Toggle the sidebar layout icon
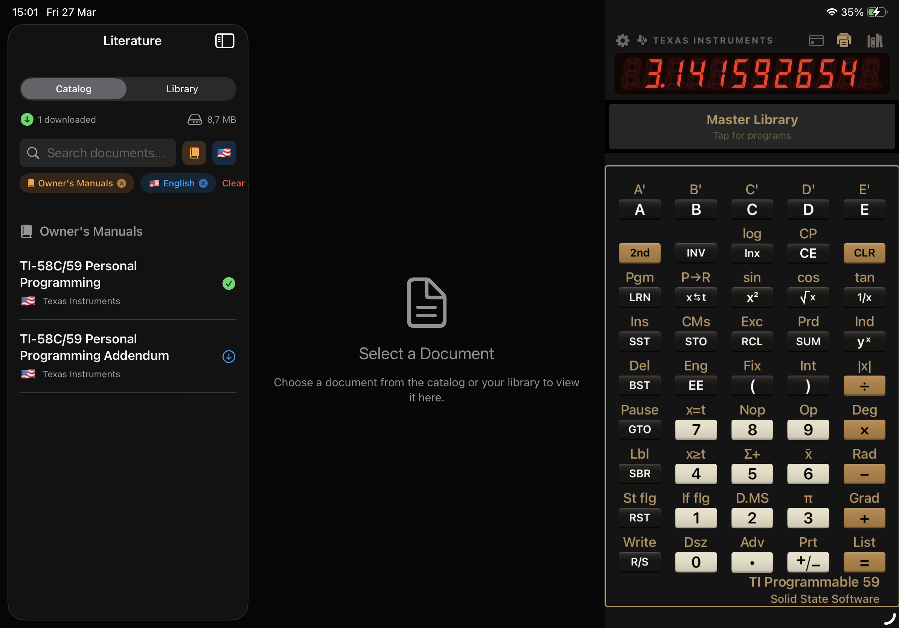The width and height of the screenshot is (899, 628). [225, 41]
